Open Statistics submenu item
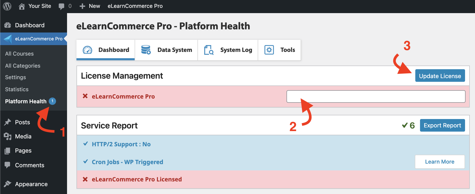 (17, 89)
